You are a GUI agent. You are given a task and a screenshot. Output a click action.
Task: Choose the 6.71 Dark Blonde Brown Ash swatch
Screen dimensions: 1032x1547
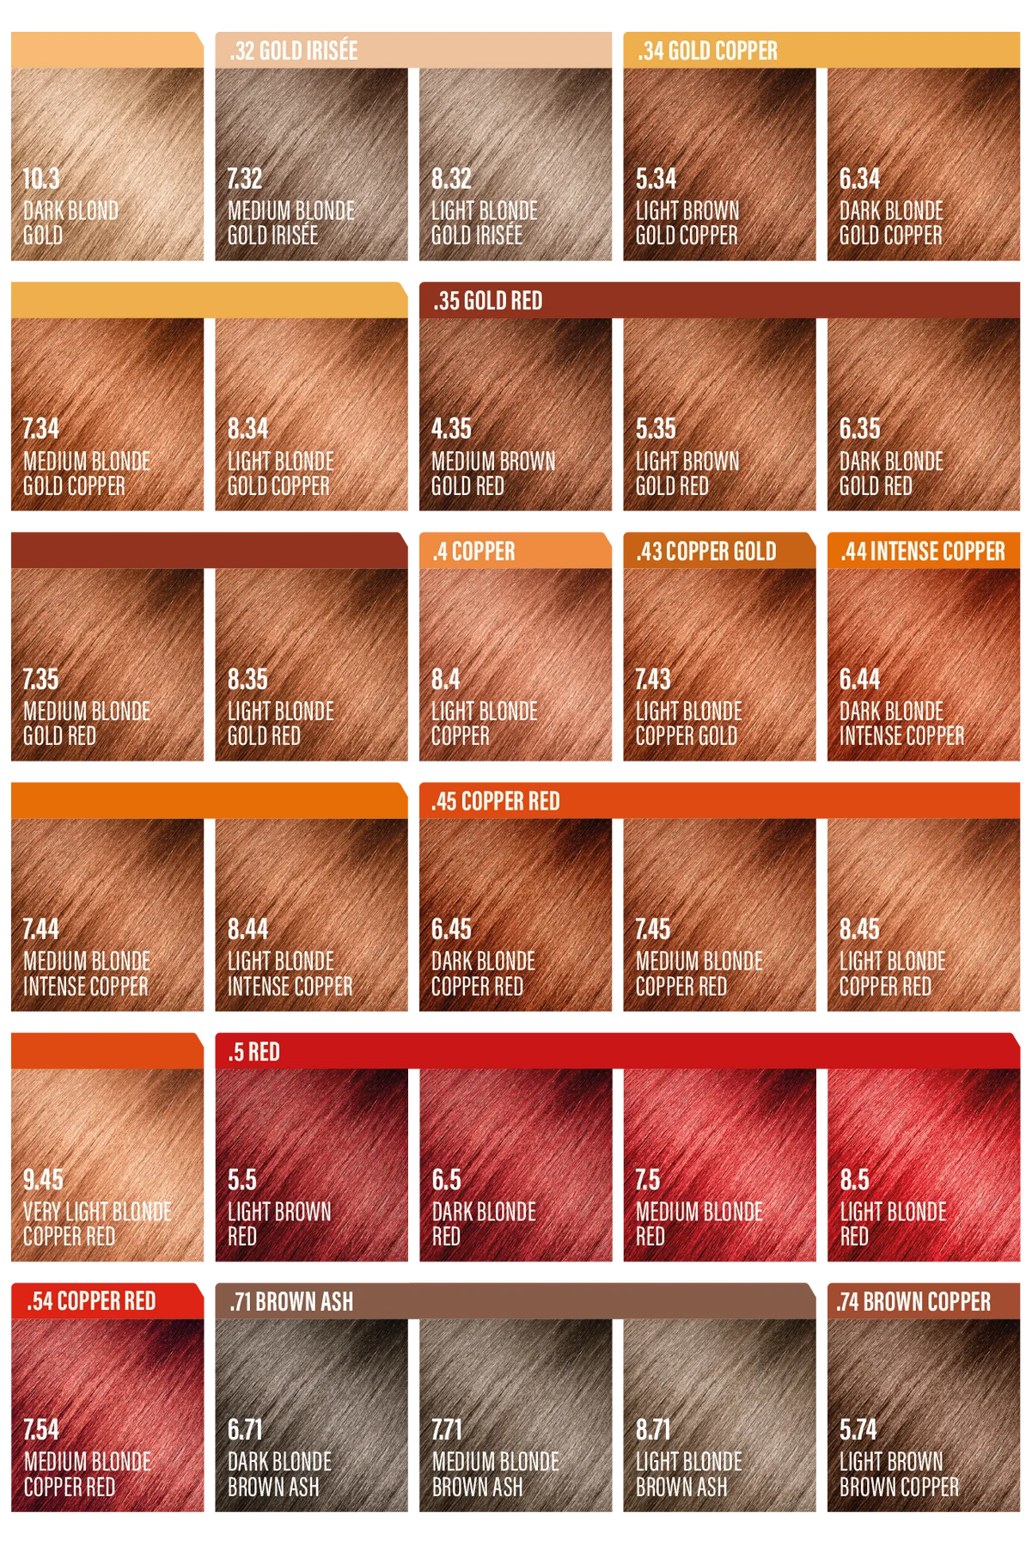click(312, 1416)
